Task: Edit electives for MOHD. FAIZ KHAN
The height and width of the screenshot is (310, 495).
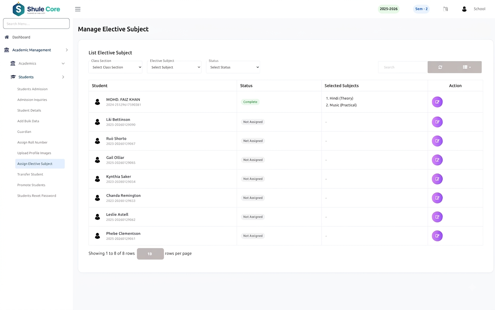Action: point(437,102)
